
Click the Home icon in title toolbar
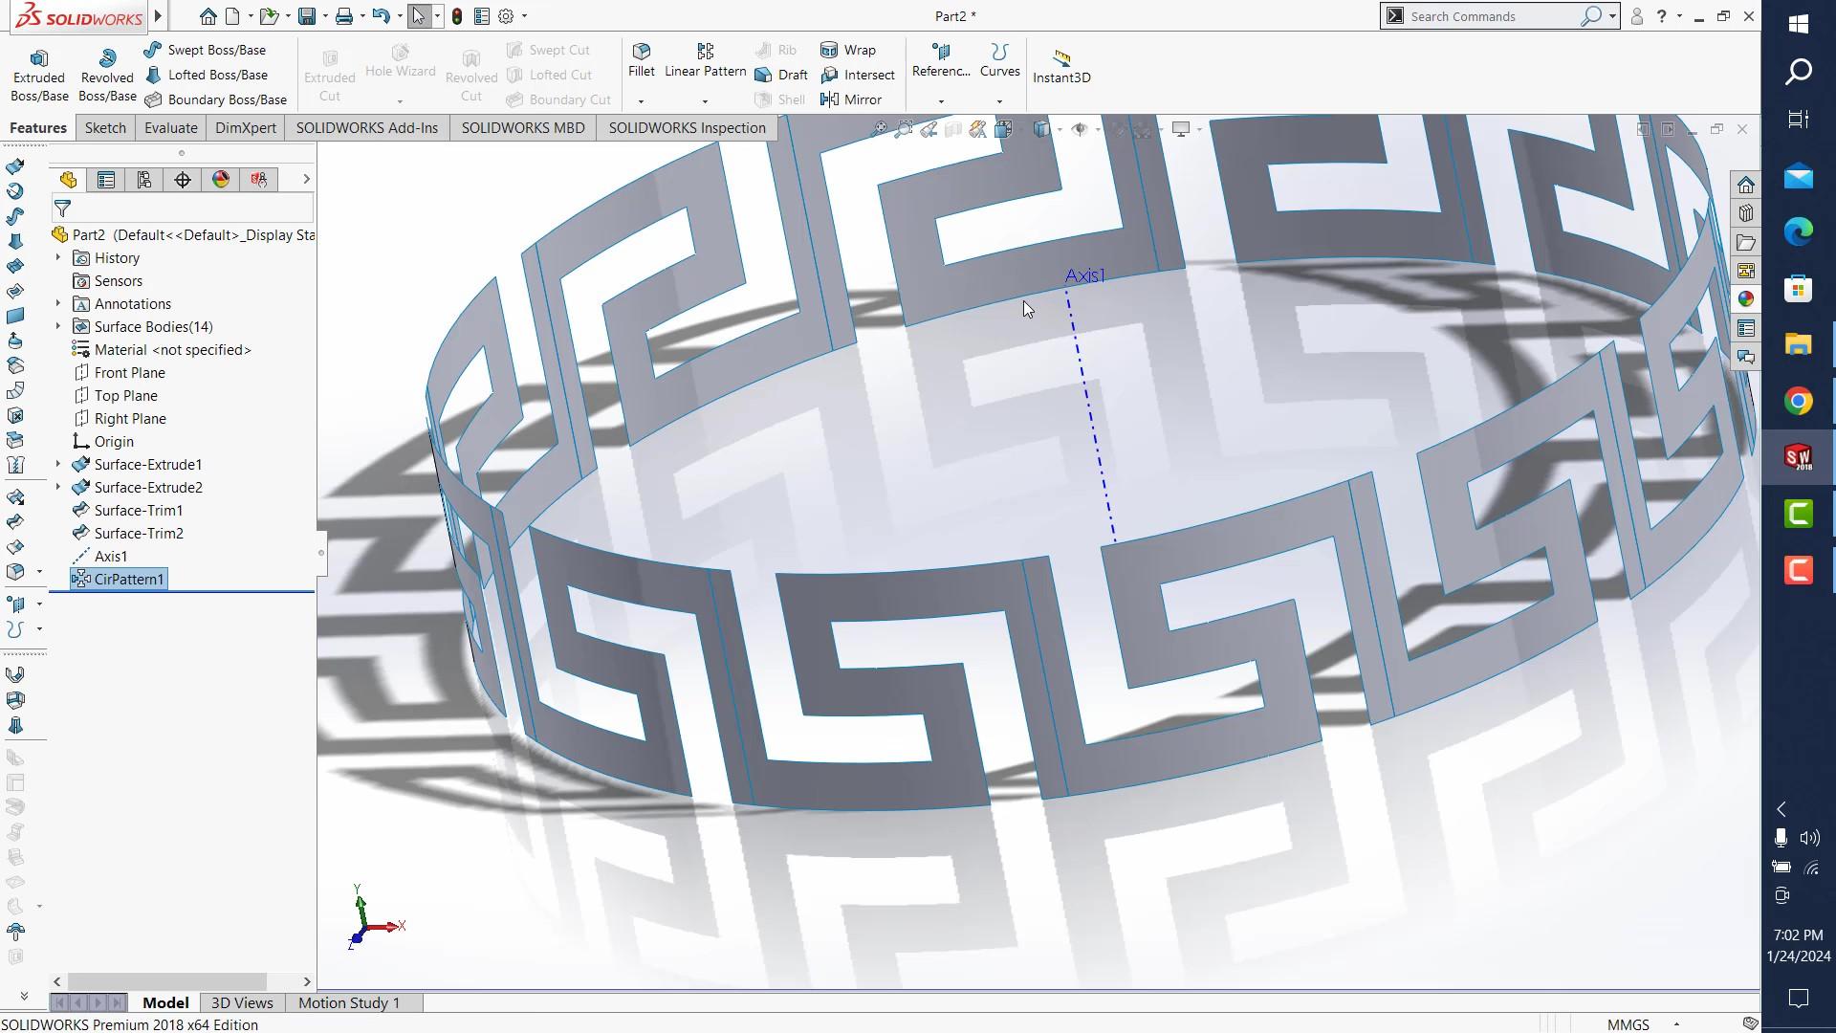pos(208,16)
